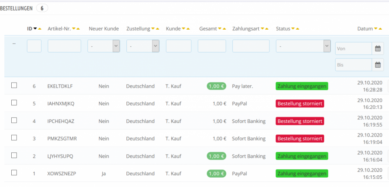The height and width of the screenshot is (187, 389).
Task: Open order reference XOWSZNEZP
Action: point(61,174)
